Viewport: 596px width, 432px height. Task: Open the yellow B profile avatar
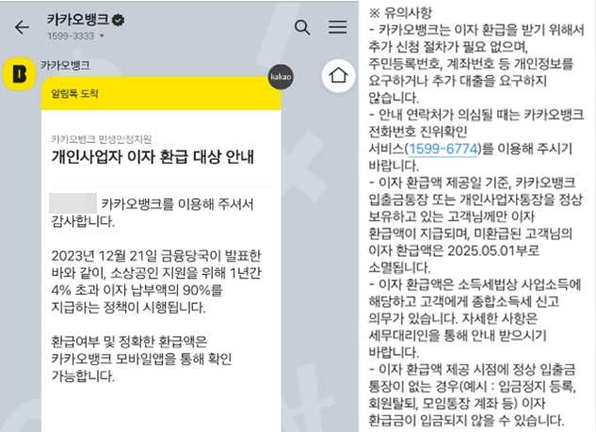click(x=20, y=73)
